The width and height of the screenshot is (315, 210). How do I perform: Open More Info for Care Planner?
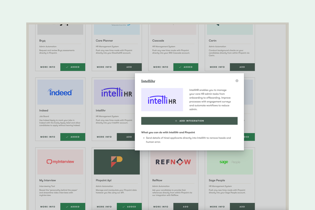pos(104,67)
